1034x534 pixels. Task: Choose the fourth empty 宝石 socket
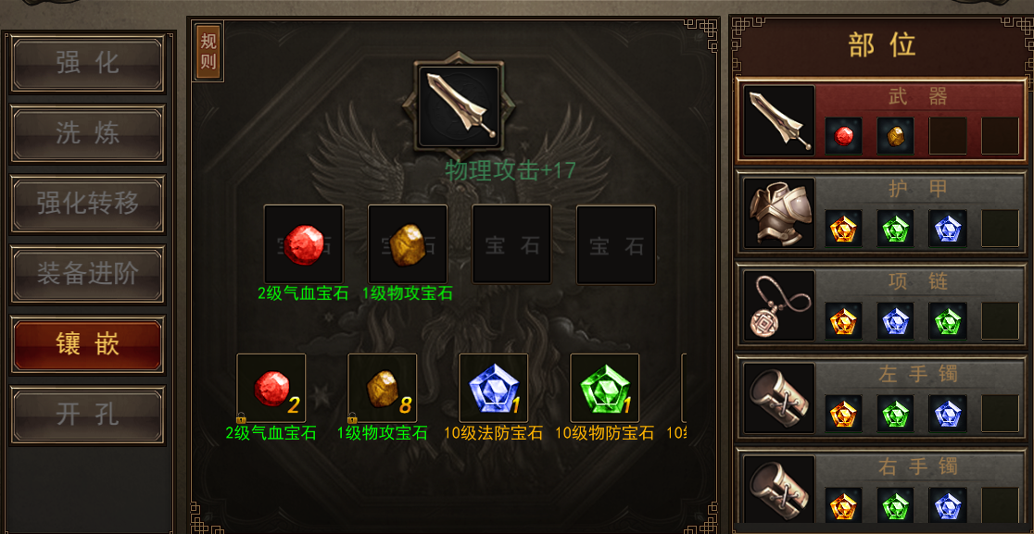click(x=616, y=244)
